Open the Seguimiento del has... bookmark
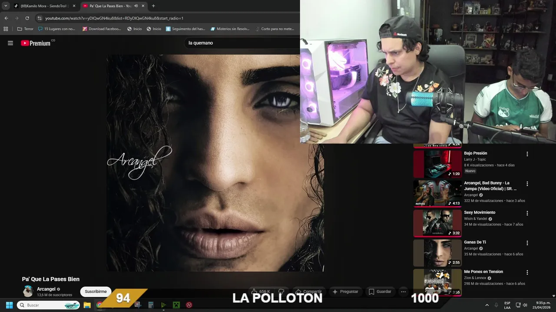This screenshot has width=556, height=312. [185, 29]
